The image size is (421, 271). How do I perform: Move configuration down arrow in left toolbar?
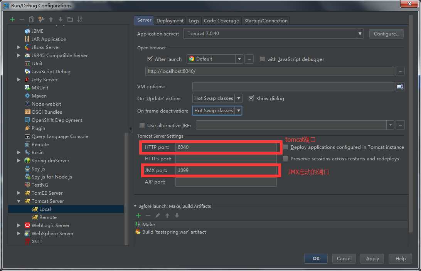point(61,19)
